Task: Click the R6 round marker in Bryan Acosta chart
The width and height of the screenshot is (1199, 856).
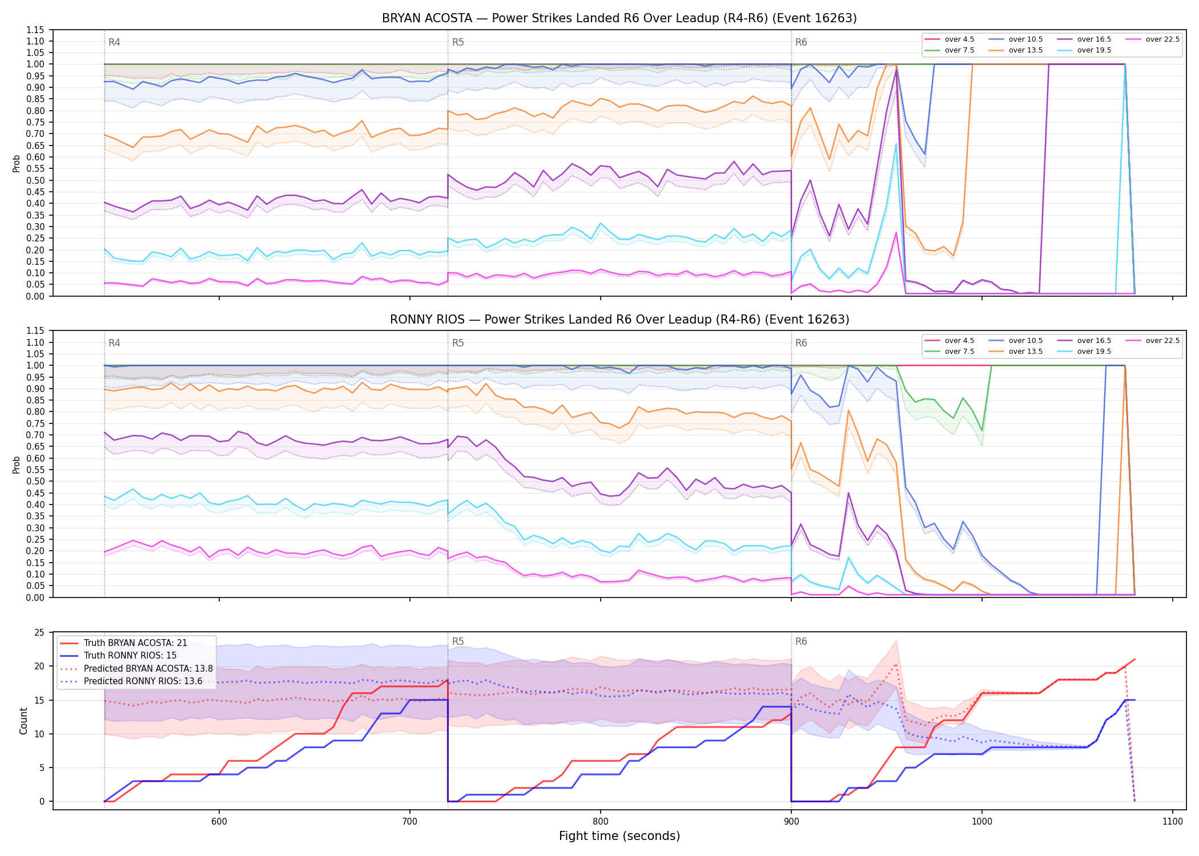Action: point(801,42)
